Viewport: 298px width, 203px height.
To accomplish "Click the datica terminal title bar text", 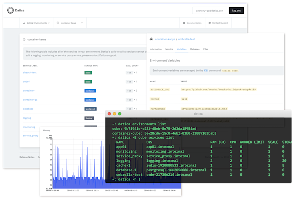I will [x=198, y=114].
